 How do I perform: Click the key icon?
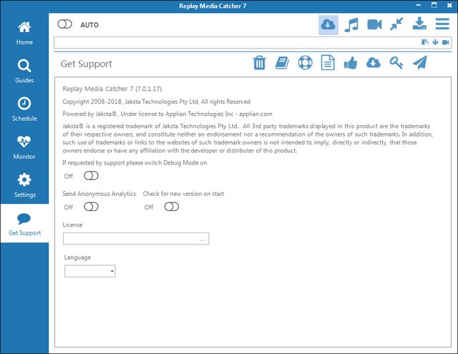[x=396, y=64]
